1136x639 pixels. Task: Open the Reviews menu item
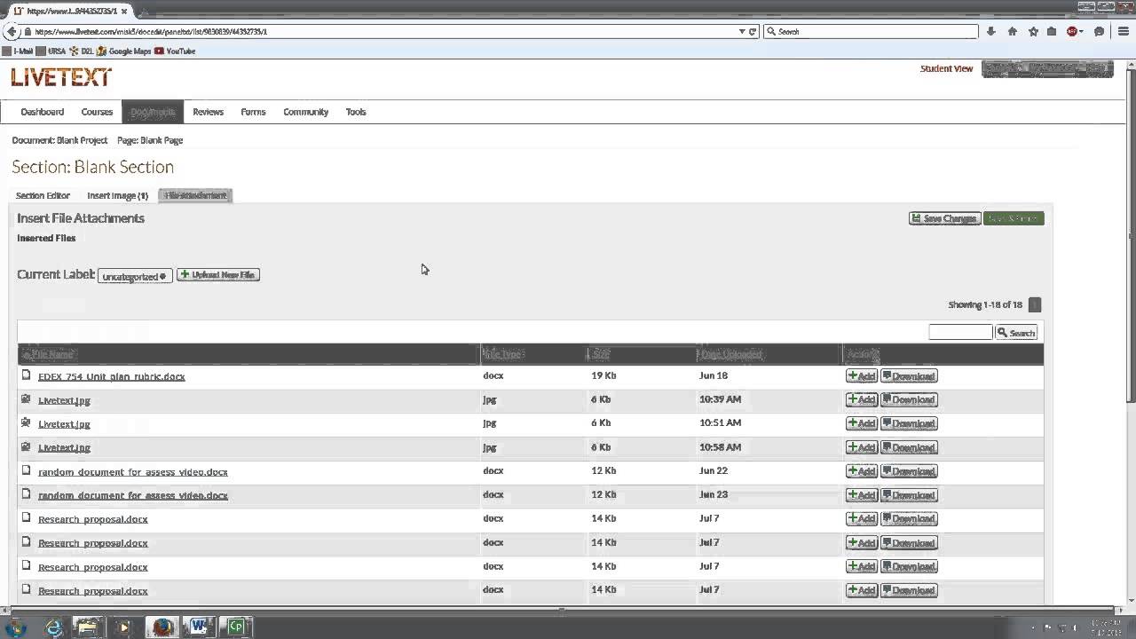208,112
